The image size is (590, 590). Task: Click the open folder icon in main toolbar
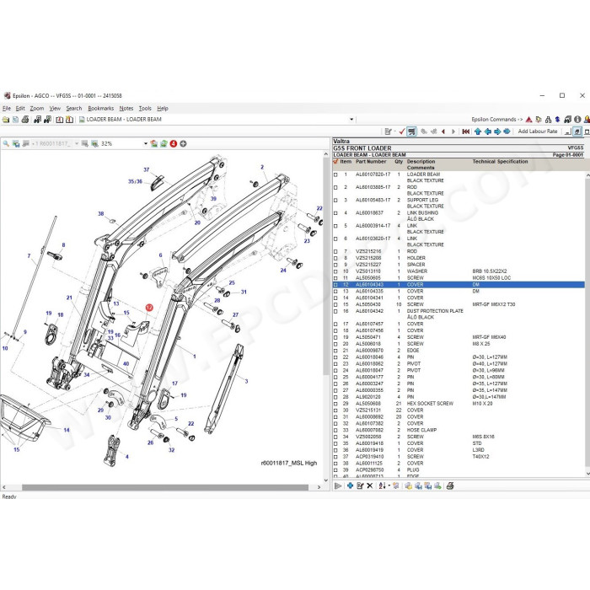click(x=6, y=120)
